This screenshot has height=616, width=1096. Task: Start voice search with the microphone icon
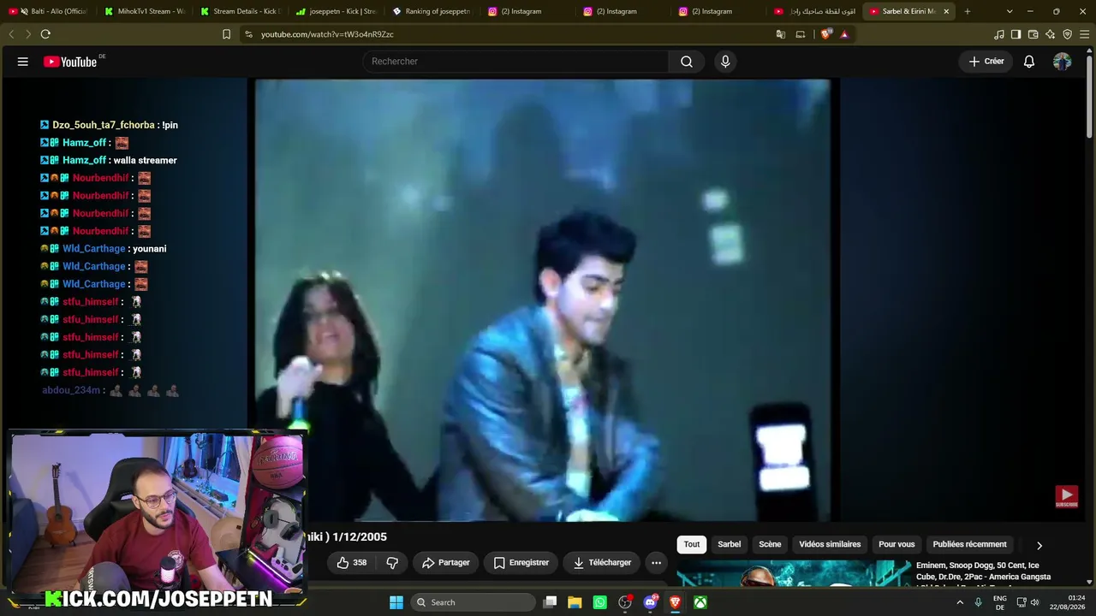click(725, 62)
